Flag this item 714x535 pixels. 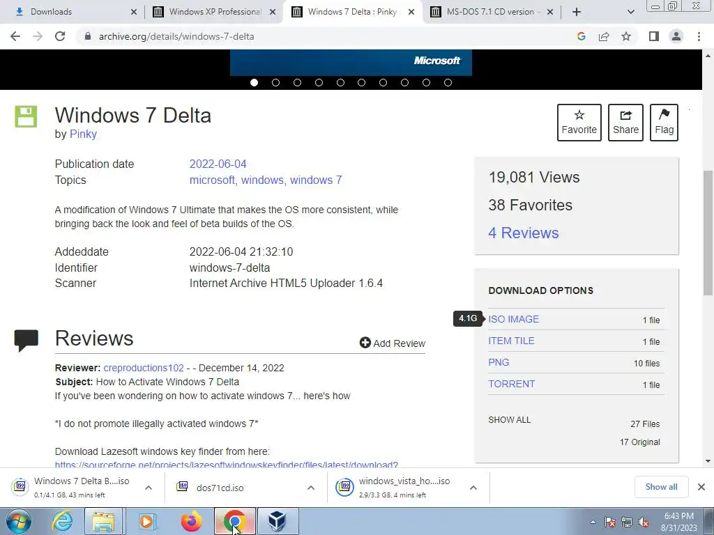(x=664, y=123)
